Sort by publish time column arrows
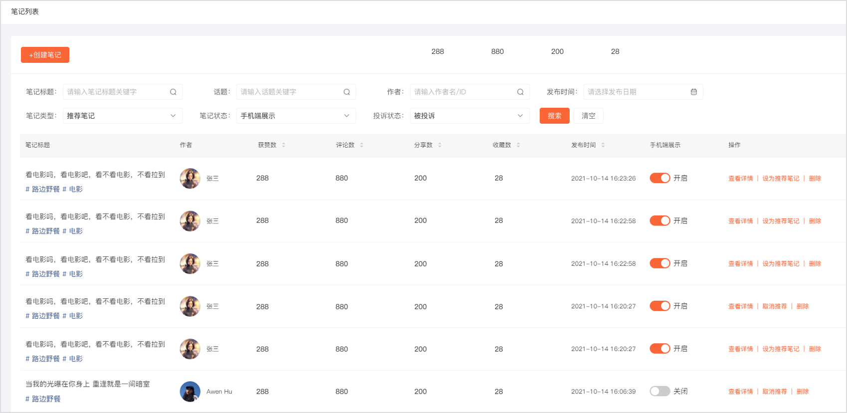This screenshot has height=413, width=847. tap(603, 145)
